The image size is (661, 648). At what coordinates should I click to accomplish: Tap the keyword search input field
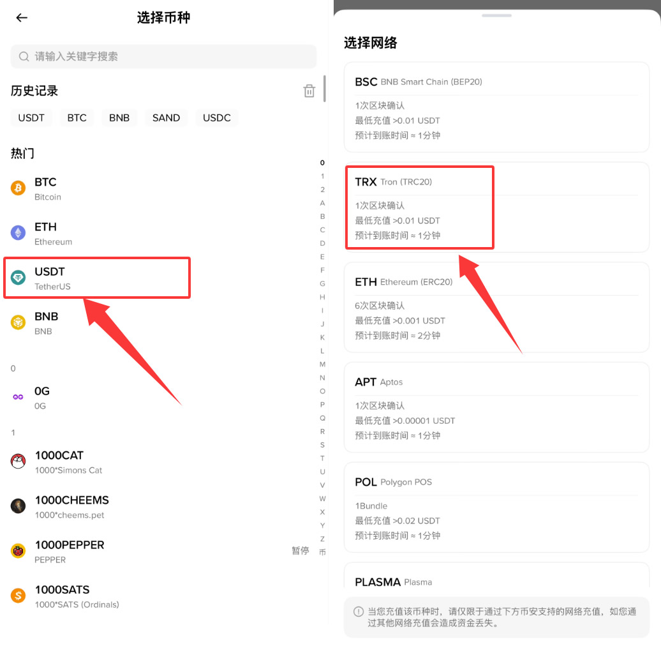pos(163,56)
